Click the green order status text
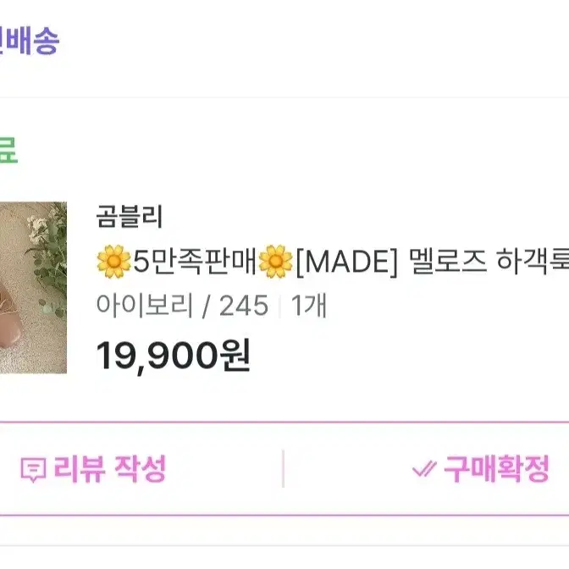This screenshot has height=569, width=569. click(8, 151)
